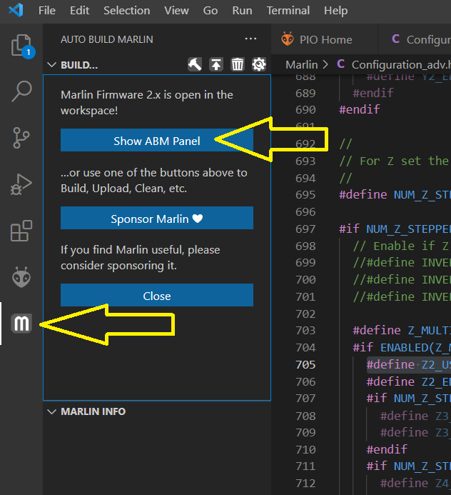Click the Clean trash can icon
451x495 pixels.
(238, 64)
